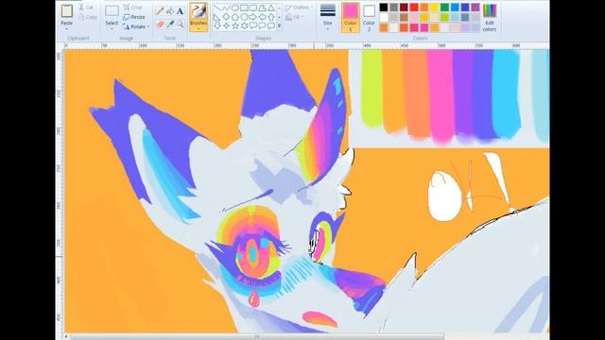Open the Size line thickness dropdown

(x=328, y=16)
